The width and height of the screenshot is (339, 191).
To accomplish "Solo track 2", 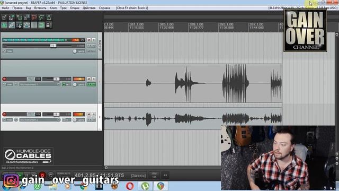I will pyautogui.click(x=94, y=114).
